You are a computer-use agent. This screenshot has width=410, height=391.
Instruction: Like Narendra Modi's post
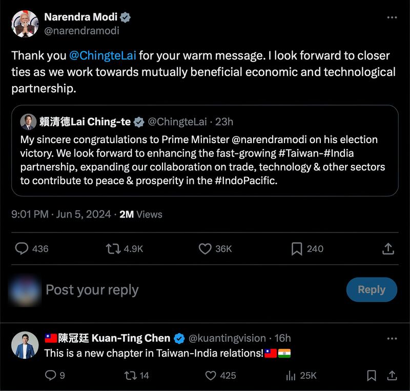click(x=205, y=249)
